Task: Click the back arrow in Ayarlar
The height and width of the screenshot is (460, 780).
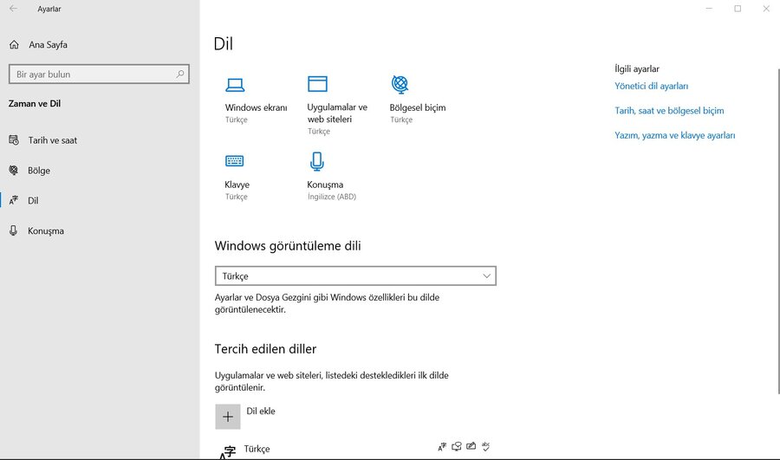Action: pyautogui.click(x=13, y=9)
